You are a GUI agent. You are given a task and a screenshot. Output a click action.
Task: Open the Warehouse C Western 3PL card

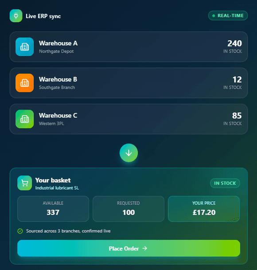click(x=128, y=119)
